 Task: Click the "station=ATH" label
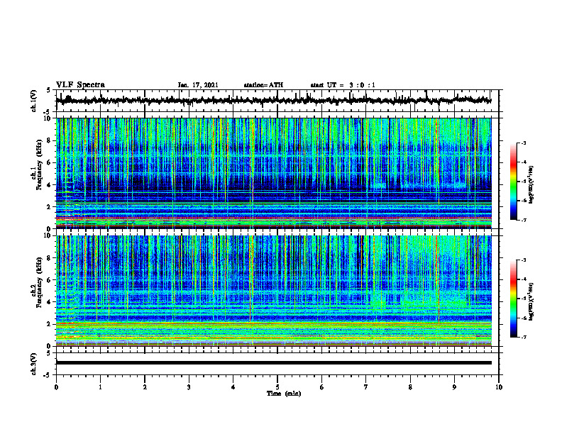click(x=263, y=85)
